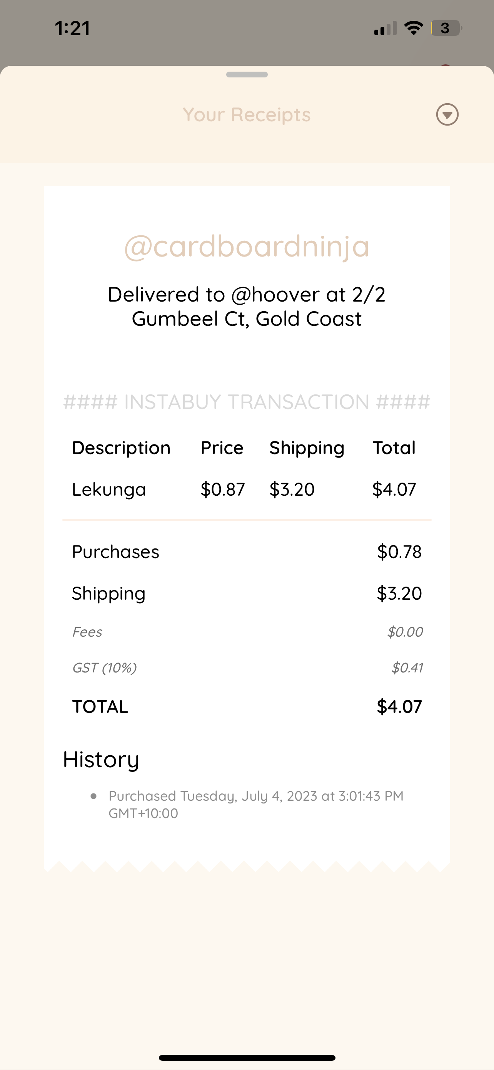Tap the GST (10%) row label
494x1070 pixels.
pos(105,668)
